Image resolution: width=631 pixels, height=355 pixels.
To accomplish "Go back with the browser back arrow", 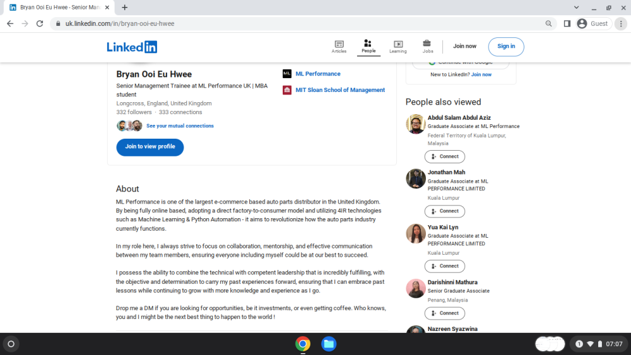I will 10,24.
